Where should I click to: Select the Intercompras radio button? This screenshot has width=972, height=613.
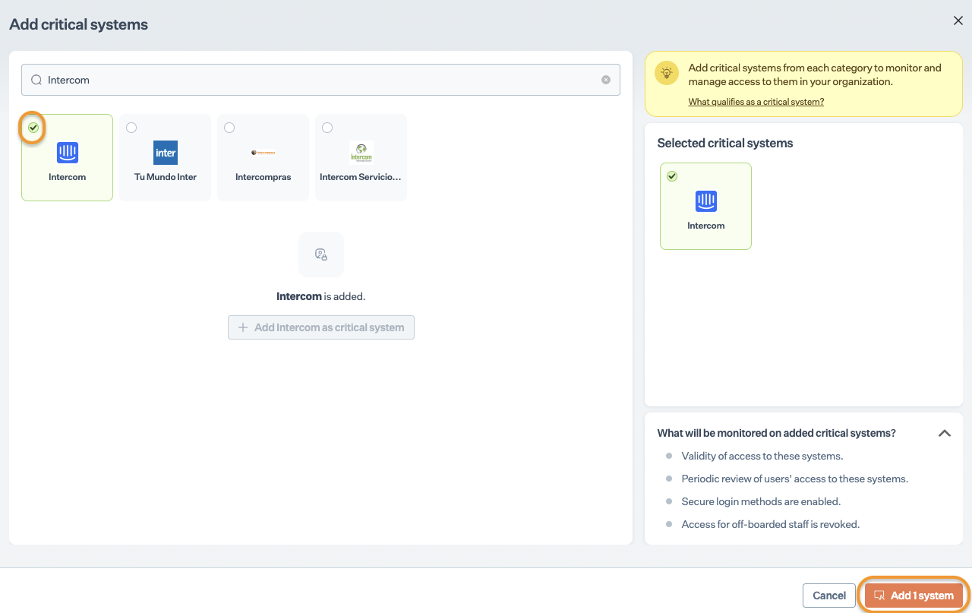click(x=229, y=128)
